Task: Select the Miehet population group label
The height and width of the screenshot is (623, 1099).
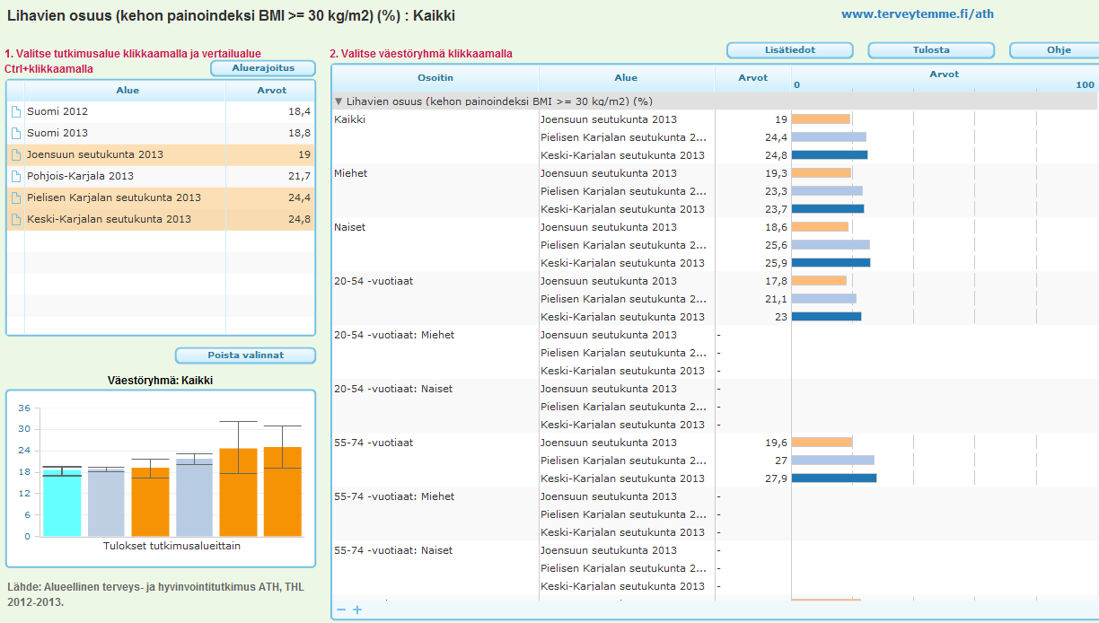Action: [x=351, y=173]
